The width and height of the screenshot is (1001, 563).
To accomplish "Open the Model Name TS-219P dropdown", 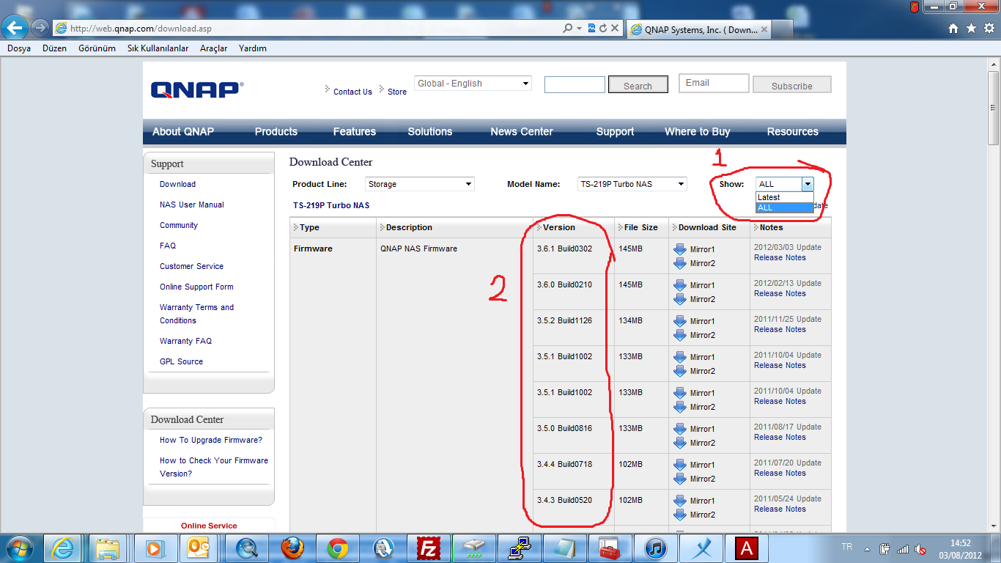I will point(632,184).
